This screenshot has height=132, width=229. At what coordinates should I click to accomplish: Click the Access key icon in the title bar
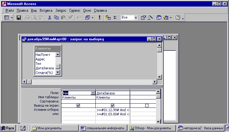[4, 4]
